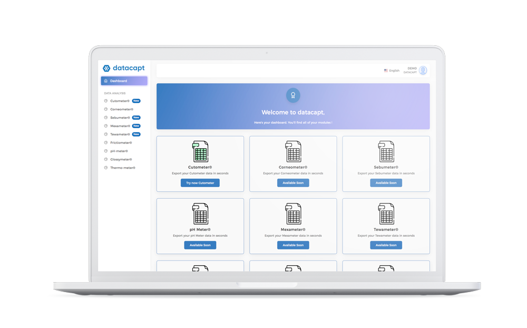Click 'Welcome to datacapt,' heading
This screenshot has height=328, width=527.
pos(293,112)
